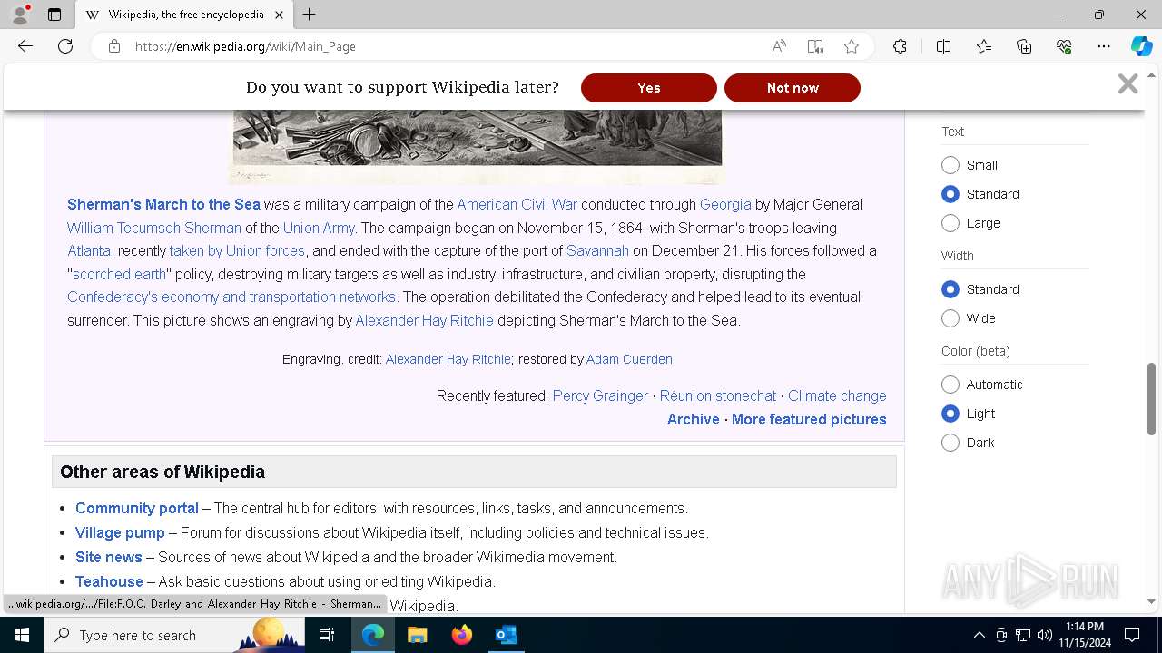Open the Copilot sidebar icon
1162x653 pixels.
click(1141, 46)
